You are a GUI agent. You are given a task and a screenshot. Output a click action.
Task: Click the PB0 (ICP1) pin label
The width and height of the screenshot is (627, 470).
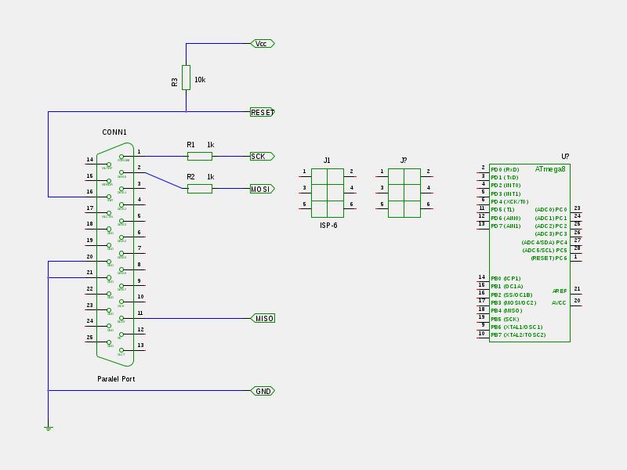point(506,279)
